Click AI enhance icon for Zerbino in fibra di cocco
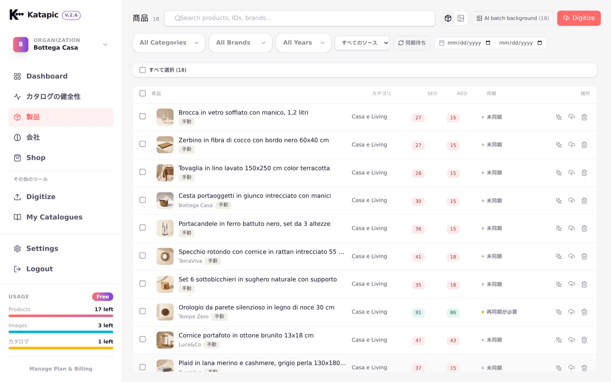This screenshot has height=382, width=611. point(558,145)
